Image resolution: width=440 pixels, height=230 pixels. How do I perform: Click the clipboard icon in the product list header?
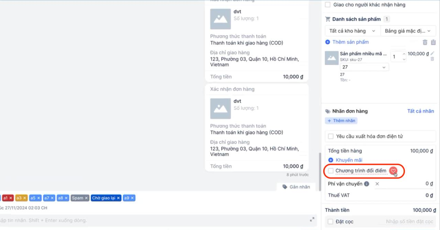433,42
